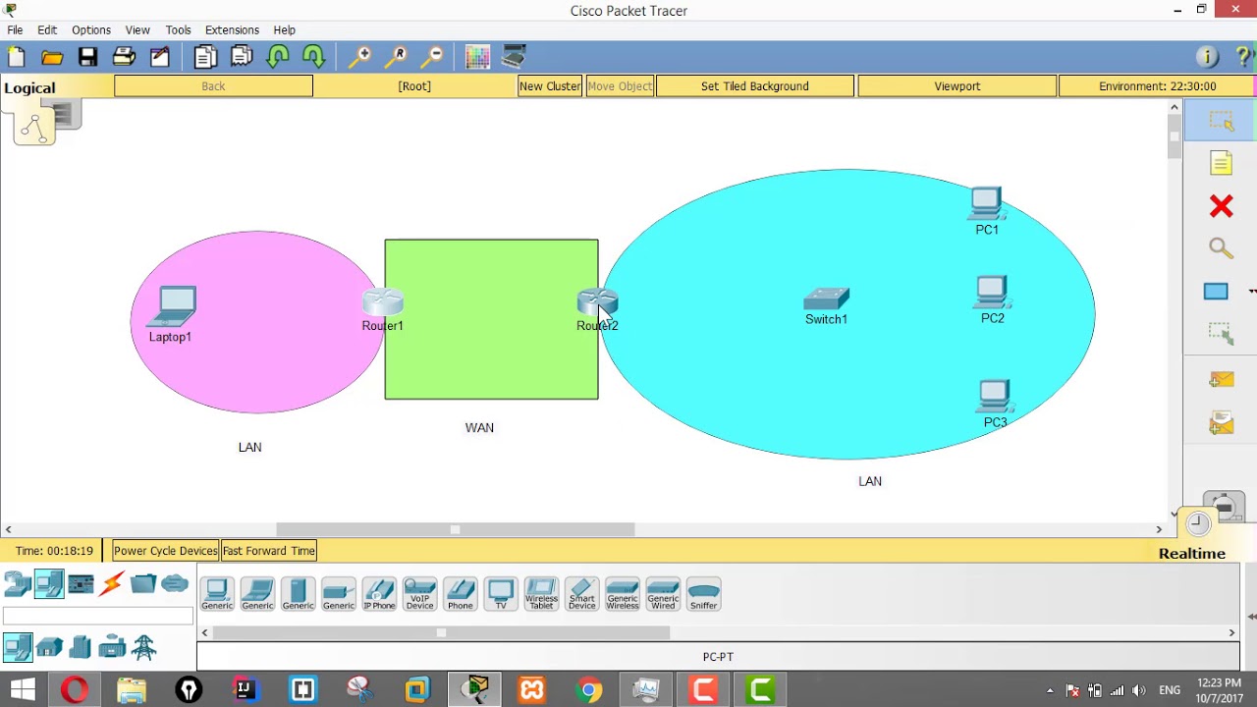This screenshot has height=707, width=1257.
Task: Activate the Inspect magnifier tool
Action: tap(1221, 248)
